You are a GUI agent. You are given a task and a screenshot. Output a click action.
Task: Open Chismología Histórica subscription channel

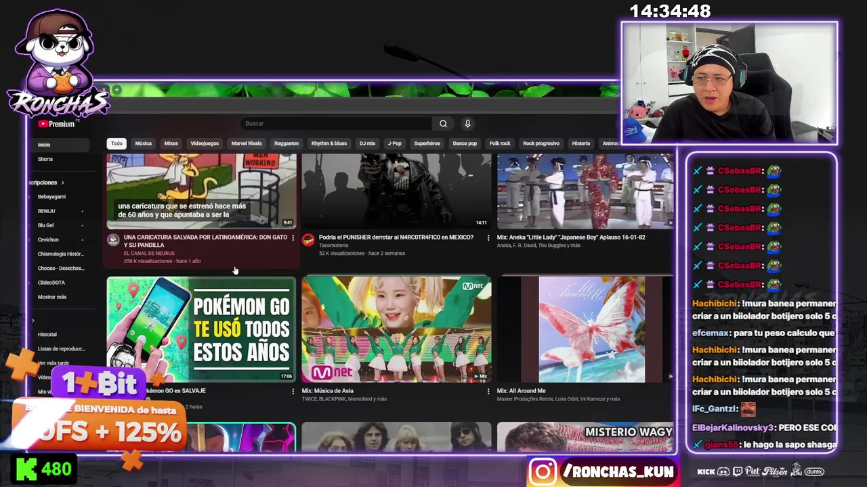pos(60,254)
